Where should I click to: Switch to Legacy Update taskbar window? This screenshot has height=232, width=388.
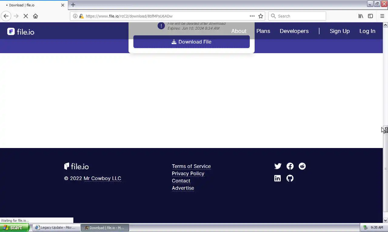(x=56, y=227)
